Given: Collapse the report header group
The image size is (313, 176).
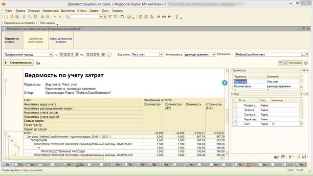Looking at the screenshot, I should pos(5,81).
